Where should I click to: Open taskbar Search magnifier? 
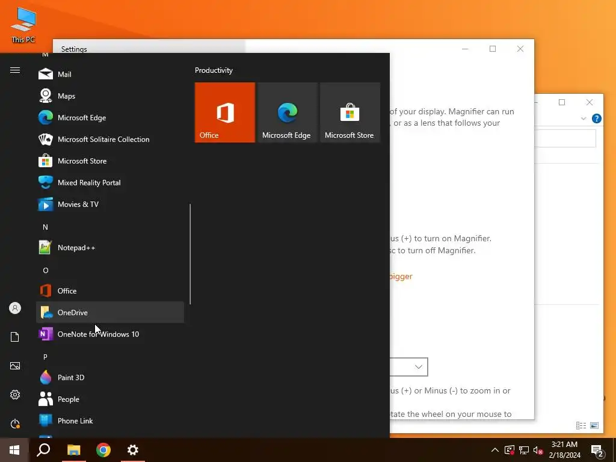tap(43, 450)
